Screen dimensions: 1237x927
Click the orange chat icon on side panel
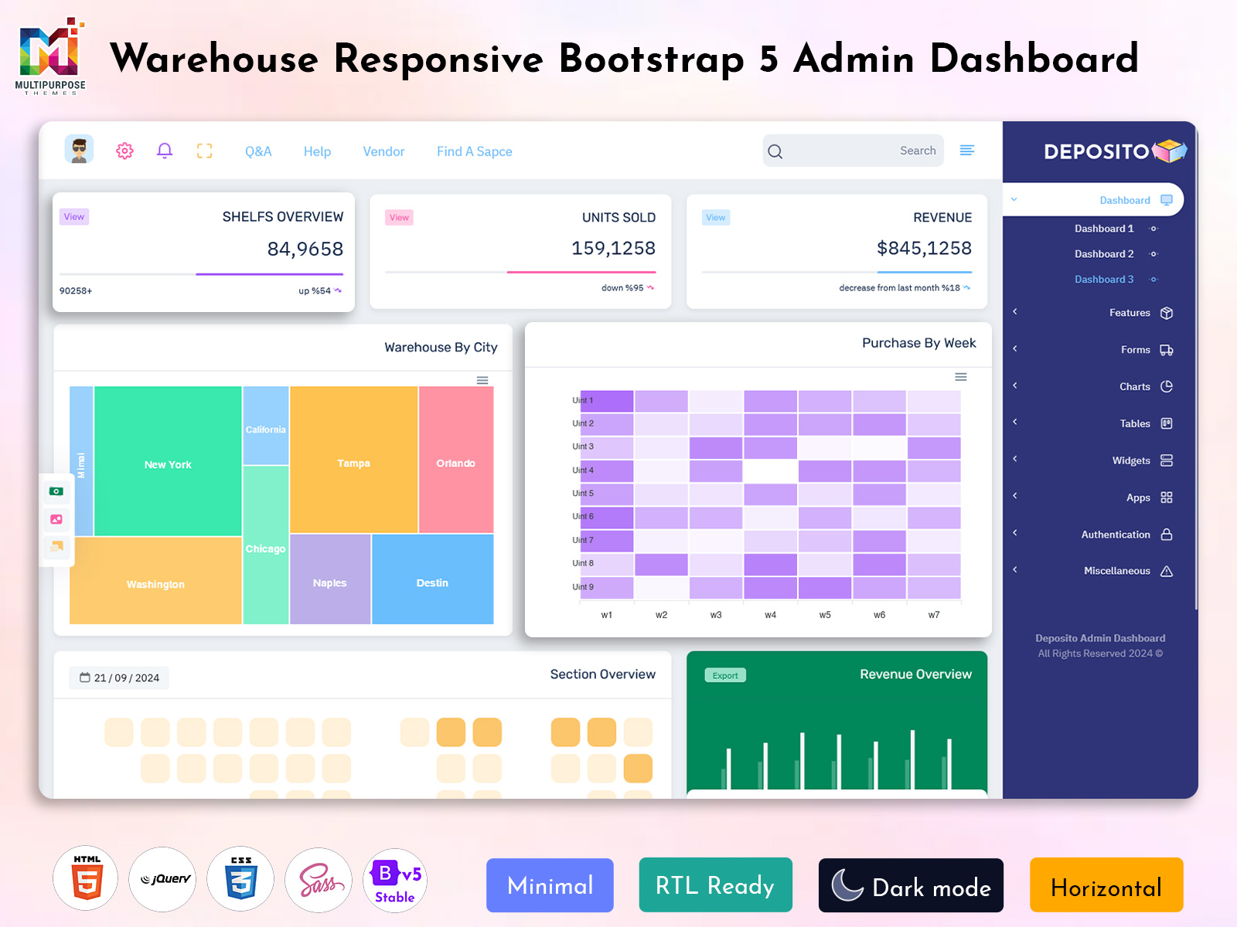[x=56, y=547]
